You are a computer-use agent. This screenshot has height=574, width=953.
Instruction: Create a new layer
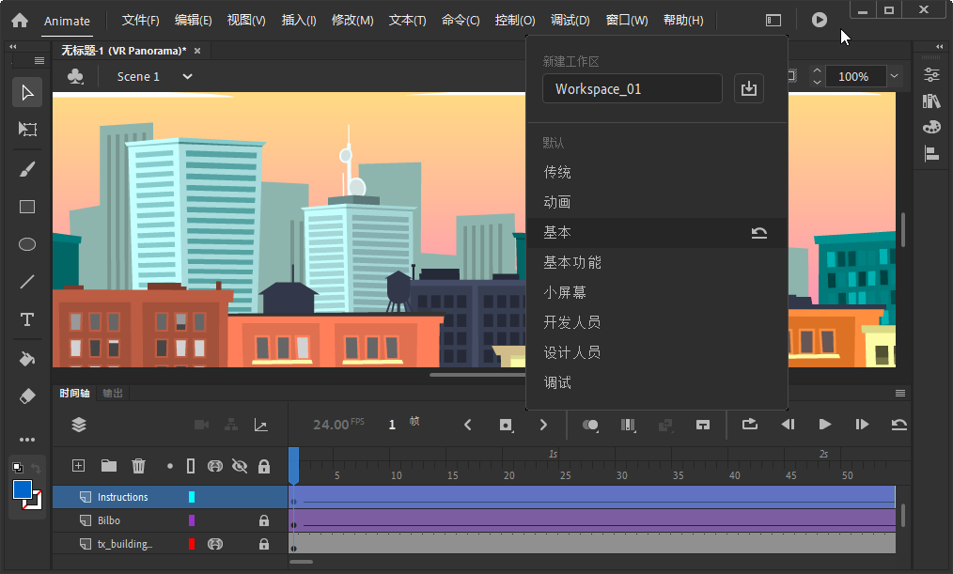tap(78, 465)
